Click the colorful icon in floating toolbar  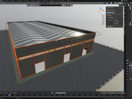click(30, 5)
